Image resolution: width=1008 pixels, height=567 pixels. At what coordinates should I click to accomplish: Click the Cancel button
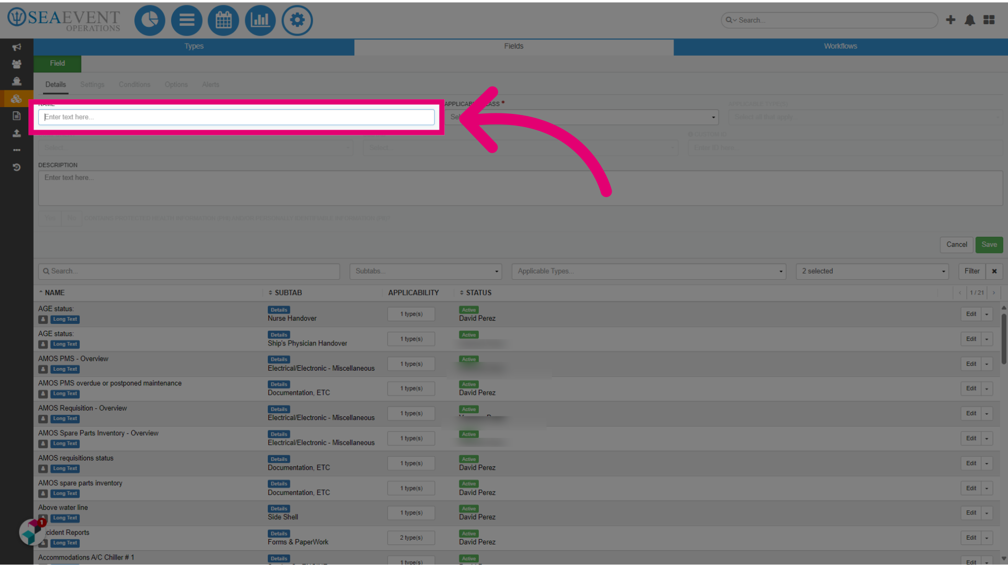(957, 245)
